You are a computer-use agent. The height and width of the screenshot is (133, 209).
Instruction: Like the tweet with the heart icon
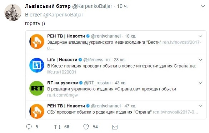click(x=86, y=127)
